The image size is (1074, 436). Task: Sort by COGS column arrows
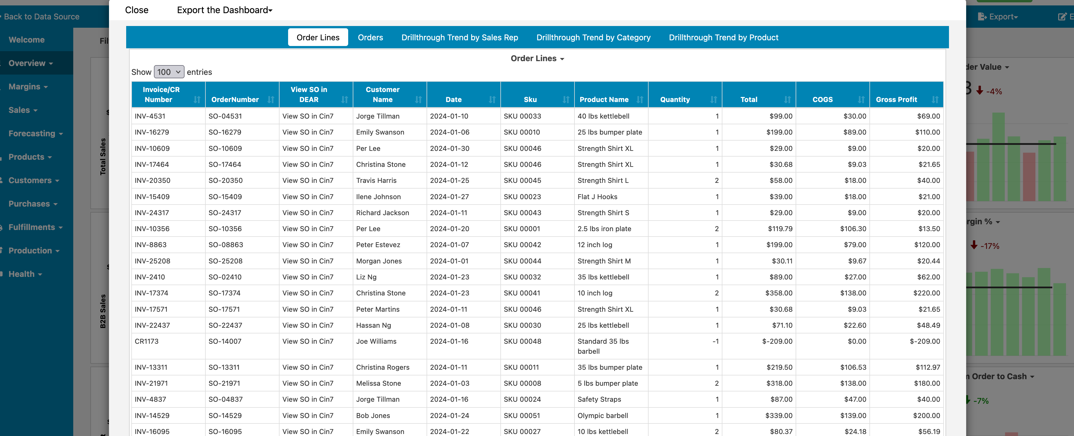(861, 99)
